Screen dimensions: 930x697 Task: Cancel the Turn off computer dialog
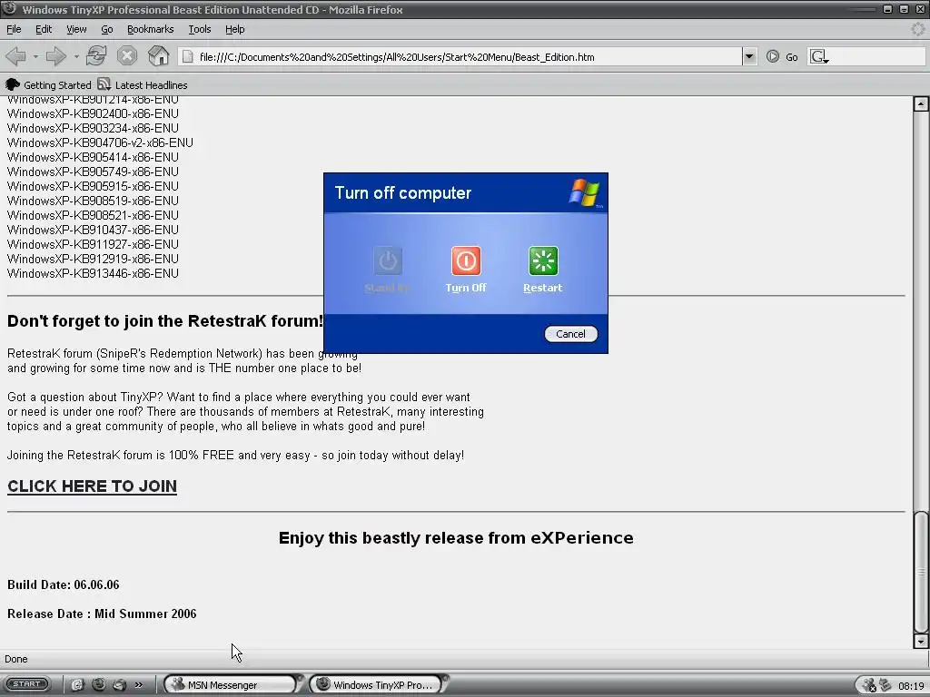point(570,334)
